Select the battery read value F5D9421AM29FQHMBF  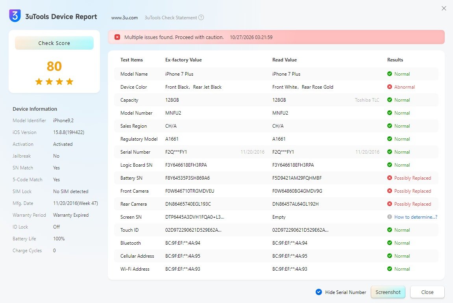coord(297,178)
